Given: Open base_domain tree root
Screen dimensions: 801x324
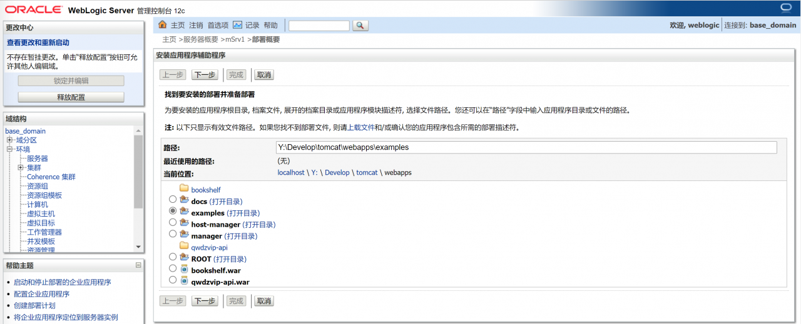Looking at the screenshot, I should (25, 131).
